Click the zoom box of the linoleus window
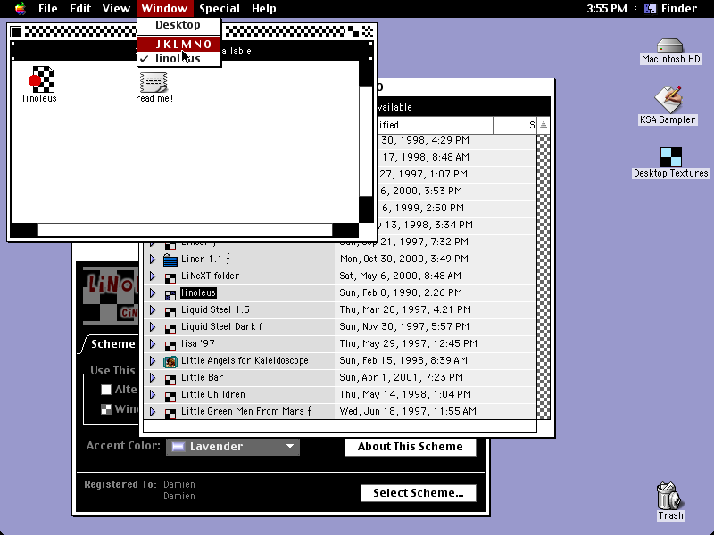 (353, 31)
